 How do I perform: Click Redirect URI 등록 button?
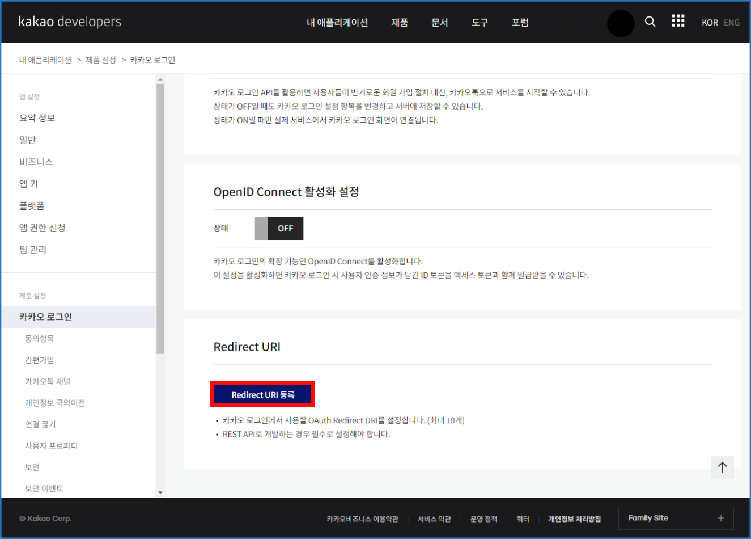coord(262,394)
